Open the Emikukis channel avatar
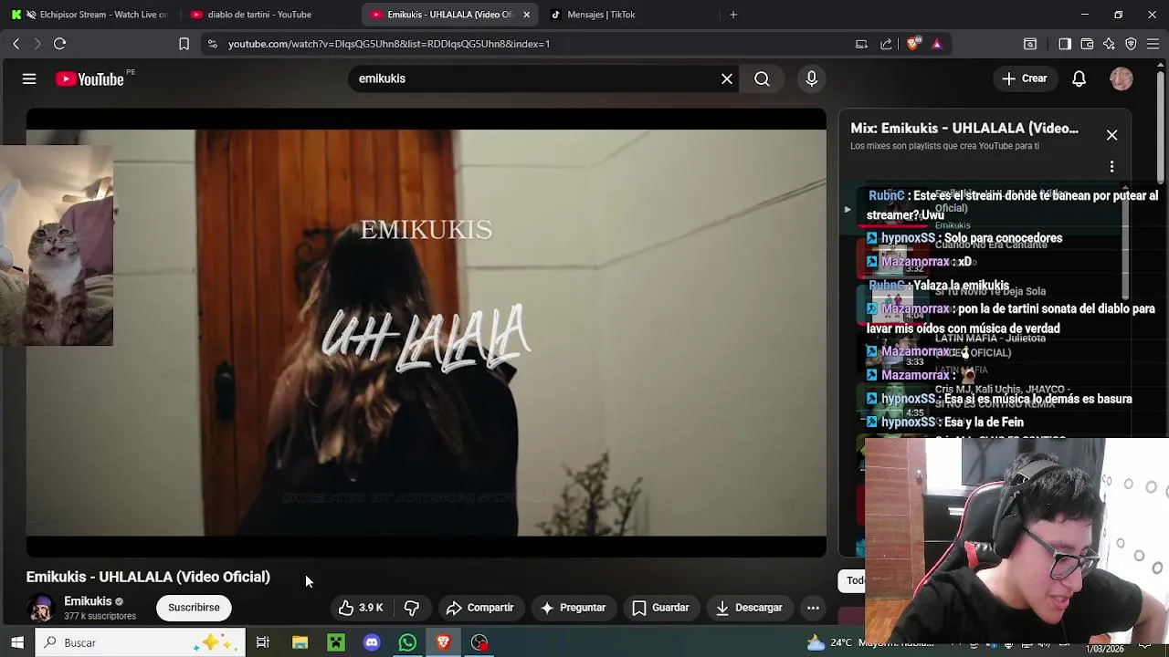The image size is (1169, 657). pyautogui.click(x=41, y=608)
